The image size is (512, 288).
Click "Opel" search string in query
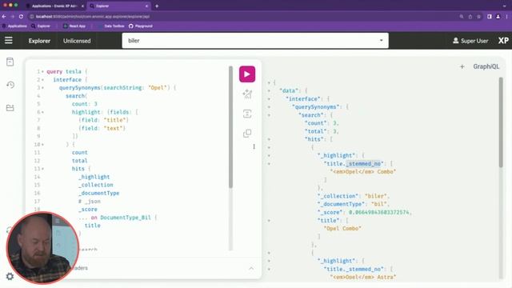click(x=158, y=88)
